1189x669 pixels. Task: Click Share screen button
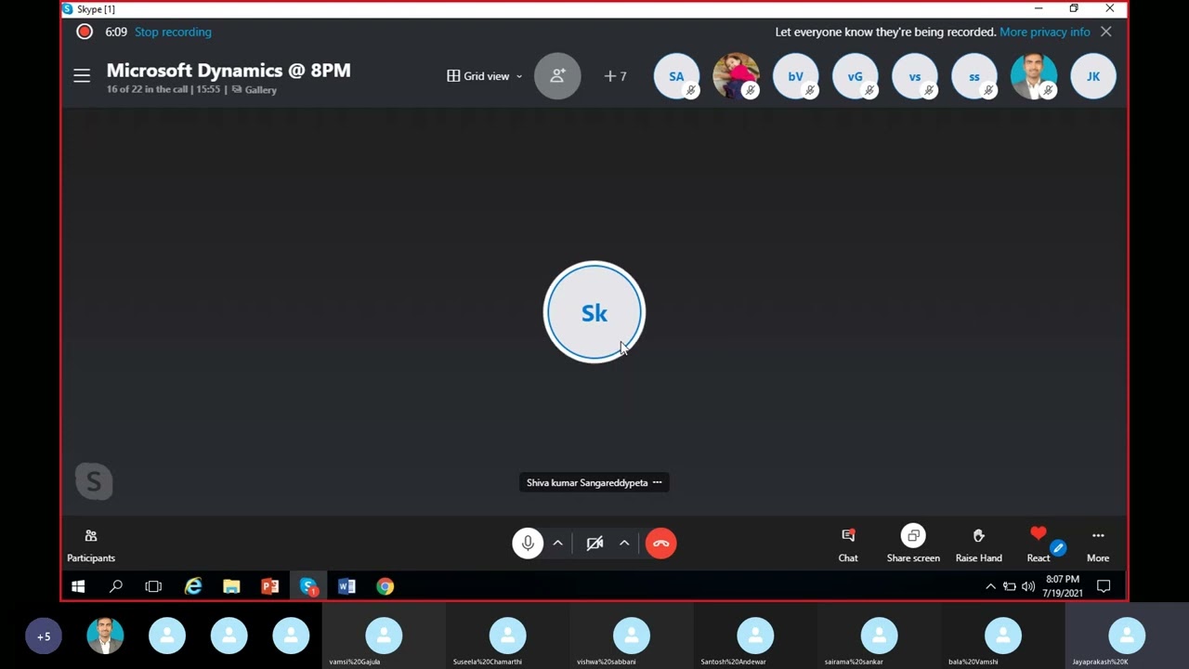coord(913,545)
